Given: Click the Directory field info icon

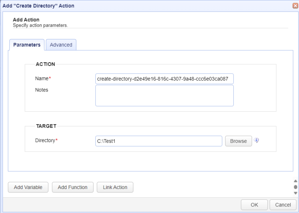Looking at the screenshot, I should click(256, 140).
